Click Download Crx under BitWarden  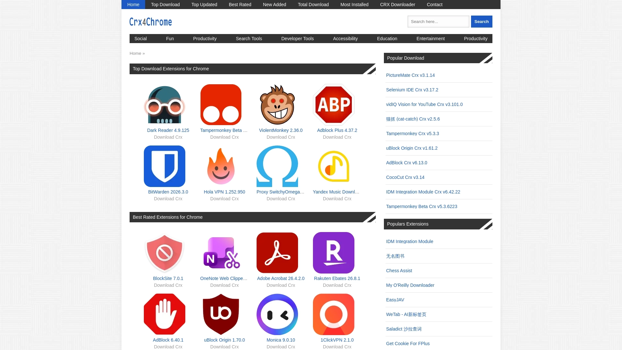(168, 199)
